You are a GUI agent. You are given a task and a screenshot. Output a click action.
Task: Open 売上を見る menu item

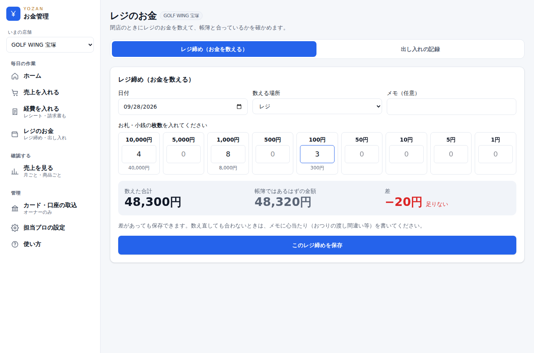pyautogui.click(x=50, y=171)
